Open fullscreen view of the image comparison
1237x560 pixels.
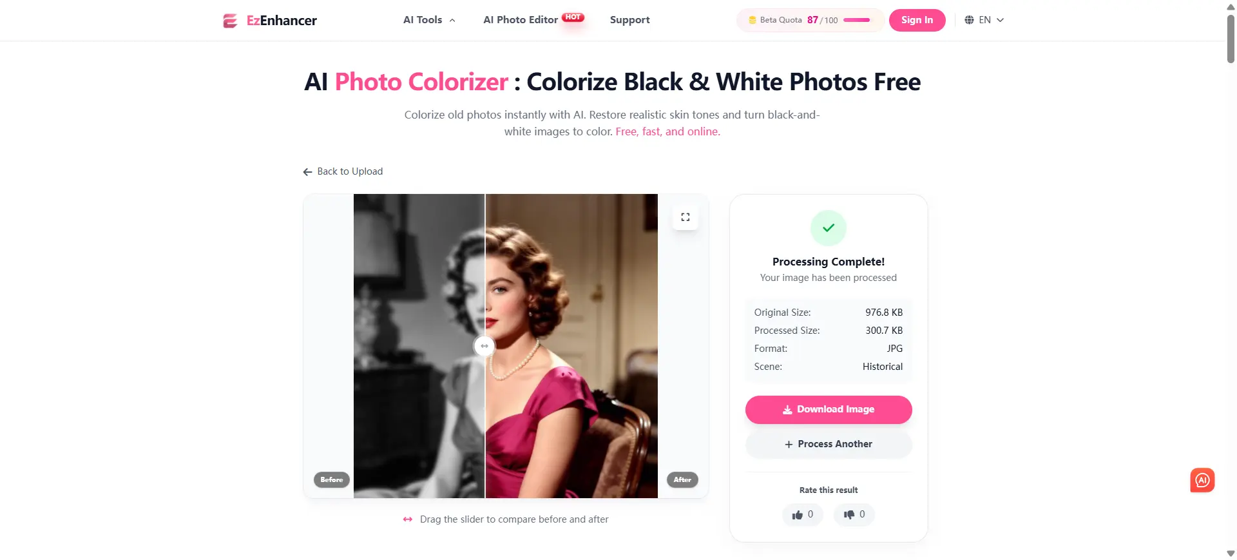[x=686, y=217]
